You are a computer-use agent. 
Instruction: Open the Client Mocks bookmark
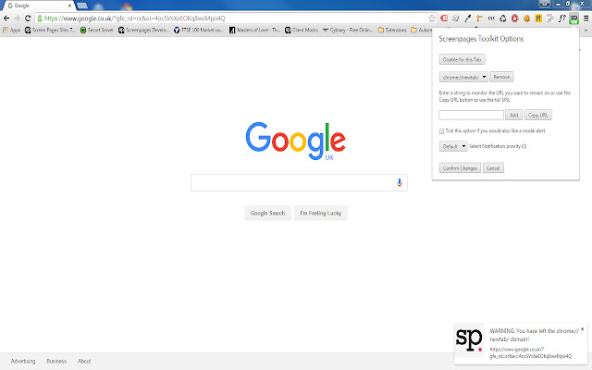click(x=302, y=30)
